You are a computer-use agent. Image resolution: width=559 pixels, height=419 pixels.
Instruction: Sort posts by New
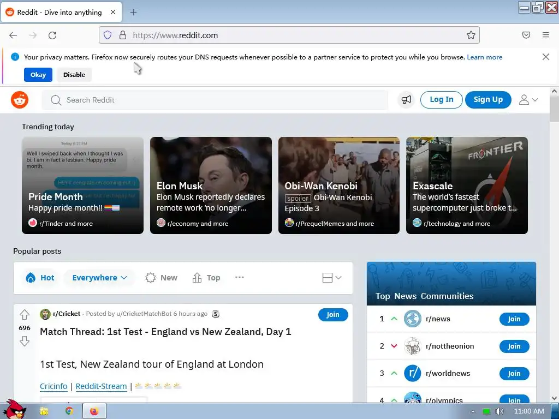tap(161, 278)
